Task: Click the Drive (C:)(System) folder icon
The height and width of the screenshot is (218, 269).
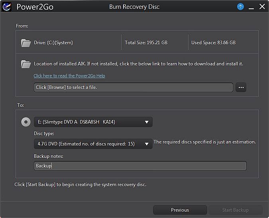Action: pos(26,43)
